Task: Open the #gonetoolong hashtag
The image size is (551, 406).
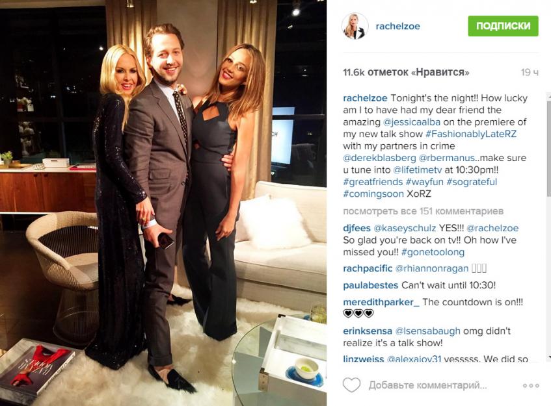Action: (433, 252)
